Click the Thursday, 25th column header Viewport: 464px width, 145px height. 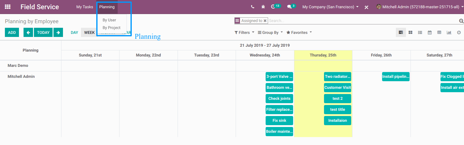pos(323,55)
